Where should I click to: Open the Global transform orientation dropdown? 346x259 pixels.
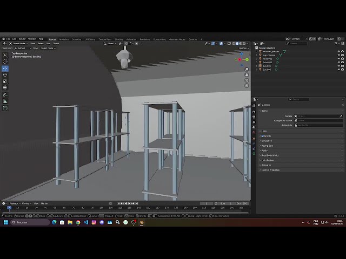tap(110, 44)
